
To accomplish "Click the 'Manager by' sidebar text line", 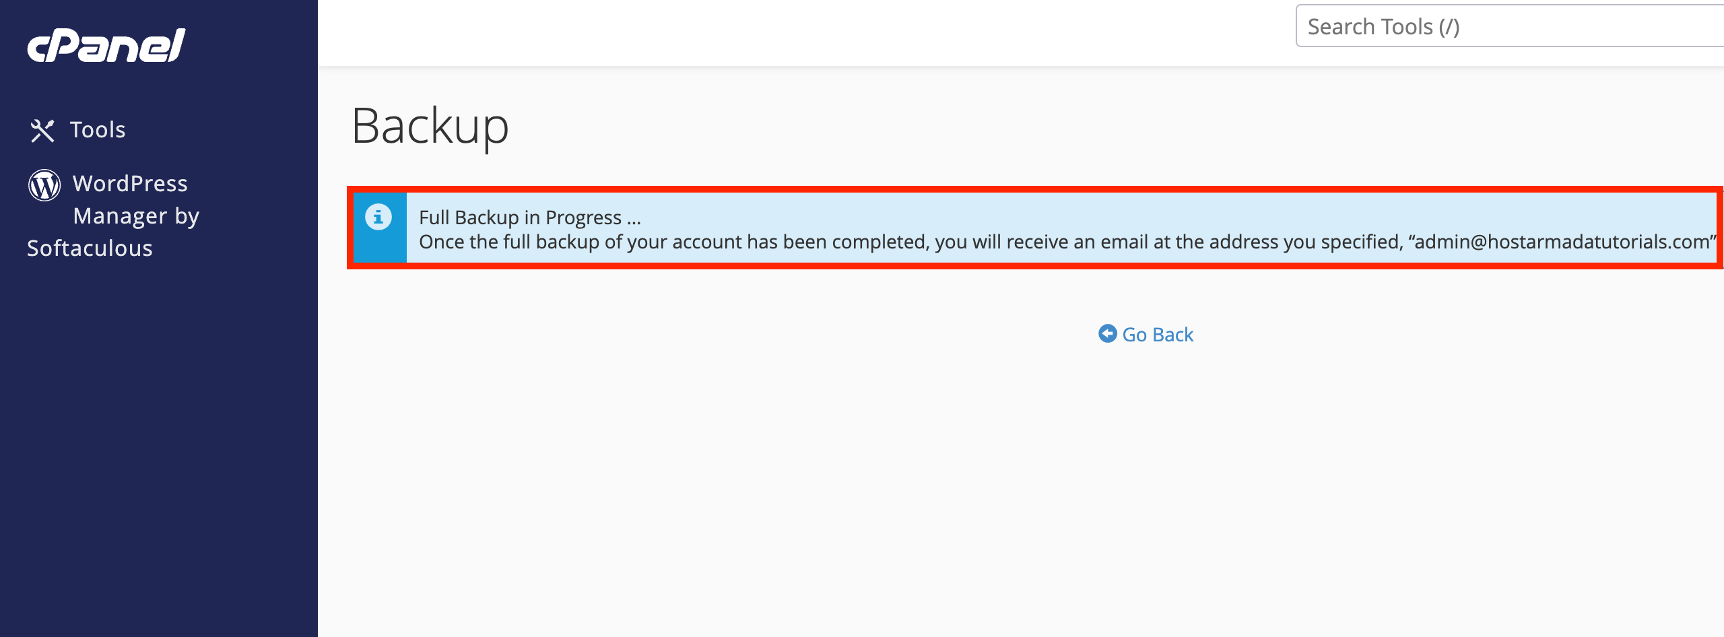I will [x=136, y=216].
